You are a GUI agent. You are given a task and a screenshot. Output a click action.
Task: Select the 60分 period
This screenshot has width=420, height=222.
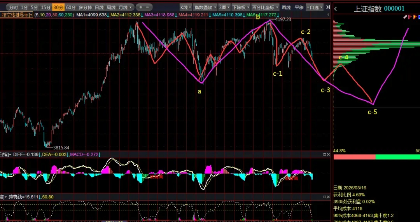71,7
